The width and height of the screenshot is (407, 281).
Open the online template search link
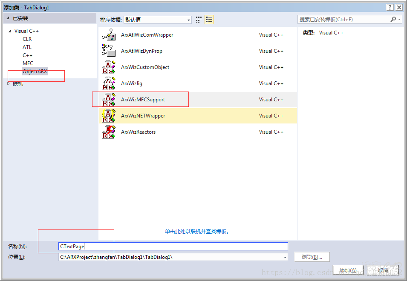tap(198, 232)
